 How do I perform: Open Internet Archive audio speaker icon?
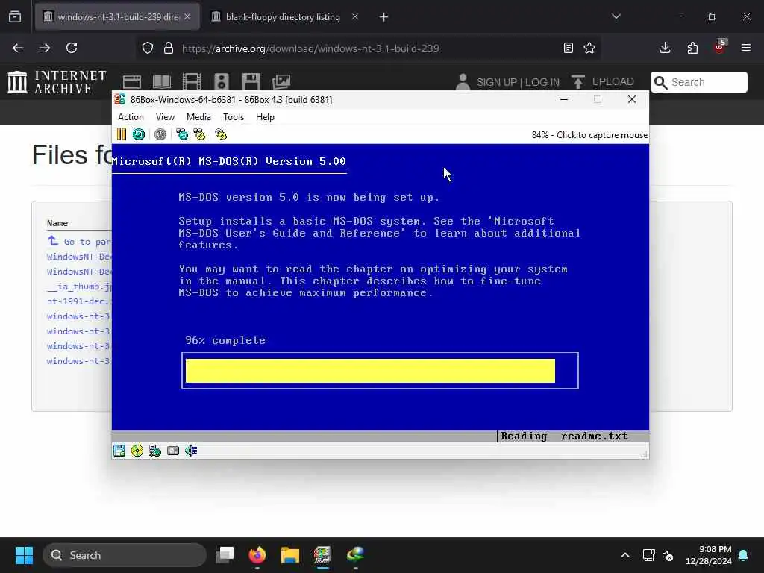(x=221, y=82)
